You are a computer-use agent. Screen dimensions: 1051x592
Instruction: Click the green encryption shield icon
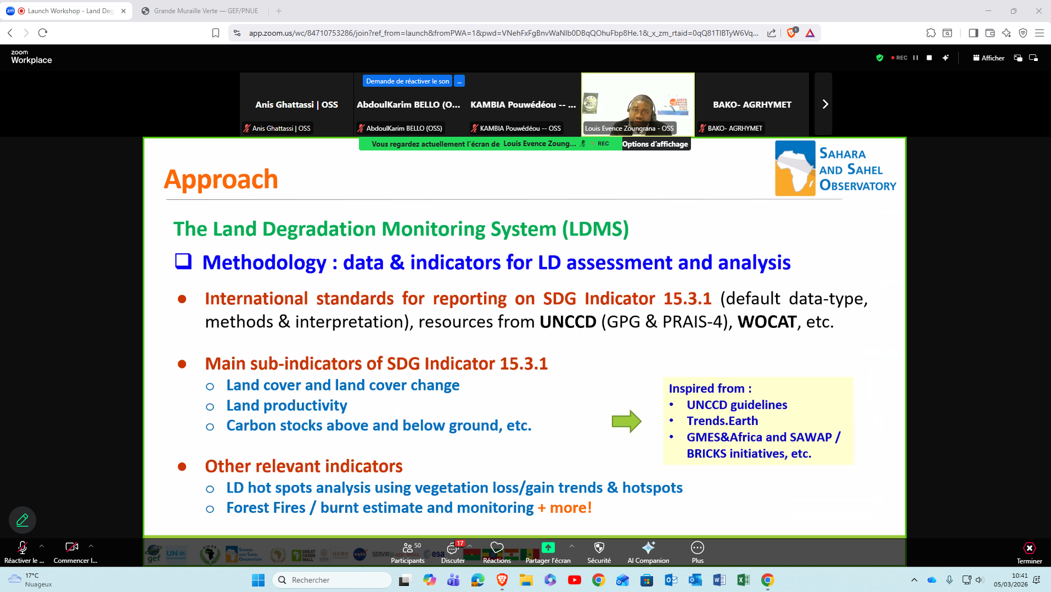pyautogui.click(x=879, y=58)
